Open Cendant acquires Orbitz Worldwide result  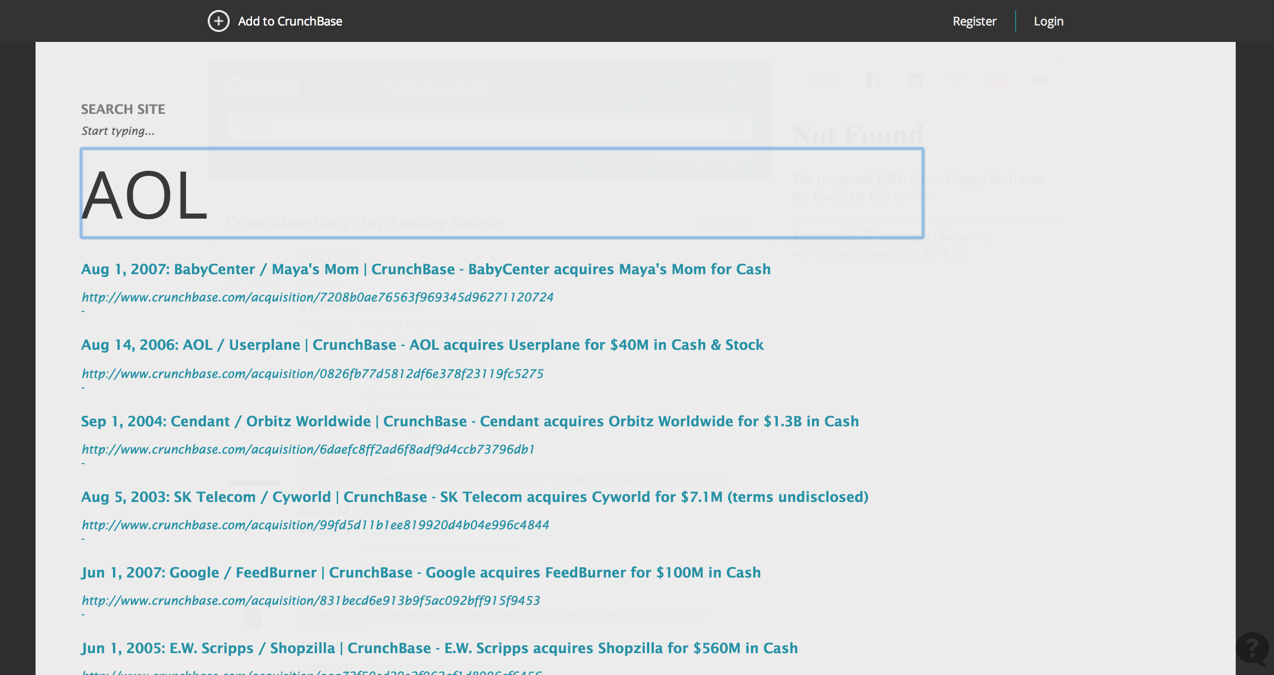(x=469, y=421)
